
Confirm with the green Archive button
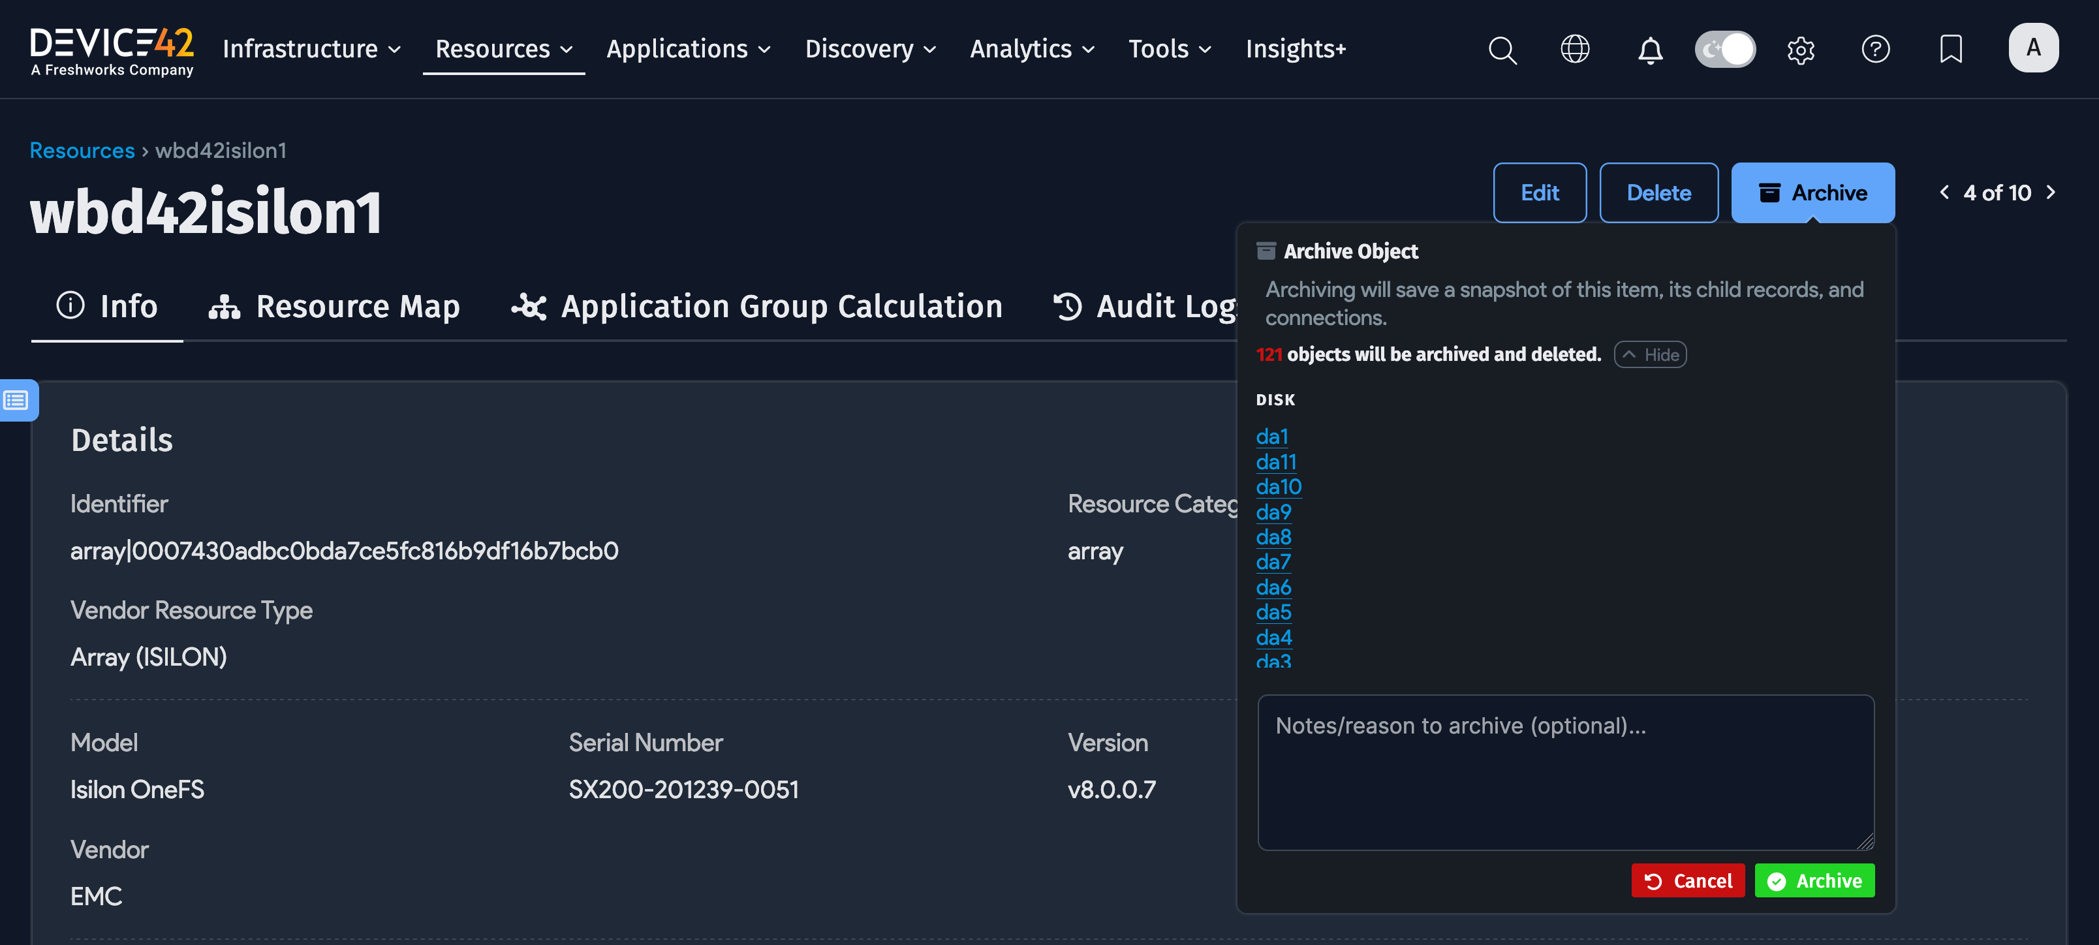1814,880
